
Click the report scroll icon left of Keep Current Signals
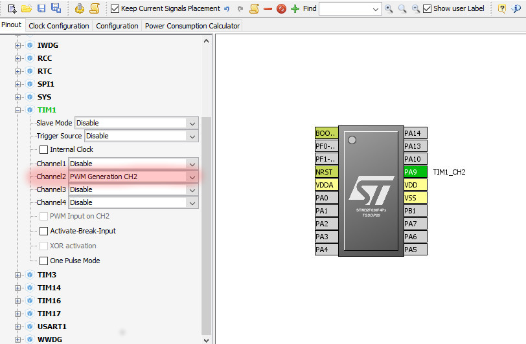95,8
